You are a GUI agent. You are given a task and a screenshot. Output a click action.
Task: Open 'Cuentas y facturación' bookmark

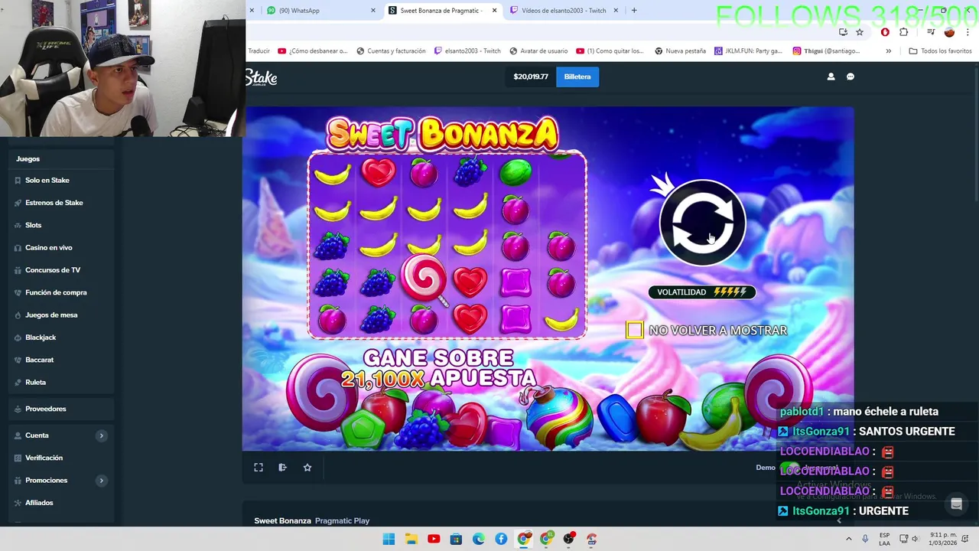[x=390, y=51]
